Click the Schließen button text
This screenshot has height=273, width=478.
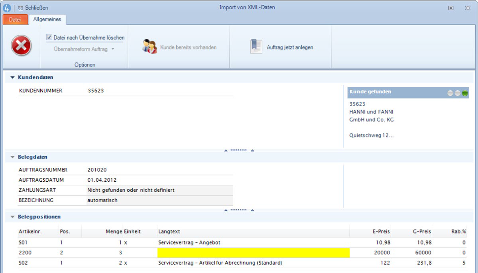pyautogui.click(x=37, y=8)
